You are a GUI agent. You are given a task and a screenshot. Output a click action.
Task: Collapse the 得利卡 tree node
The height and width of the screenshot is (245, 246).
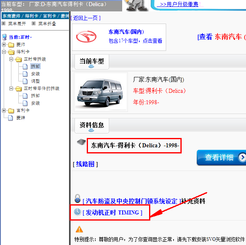point(4,52)
